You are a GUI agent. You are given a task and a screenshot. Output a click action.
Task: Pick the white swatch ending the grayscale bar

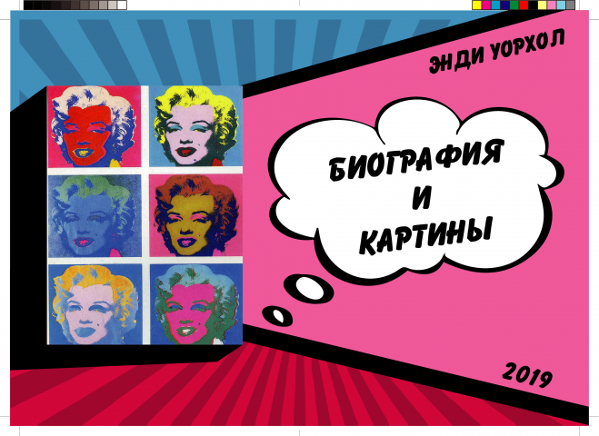pos(122,5)
